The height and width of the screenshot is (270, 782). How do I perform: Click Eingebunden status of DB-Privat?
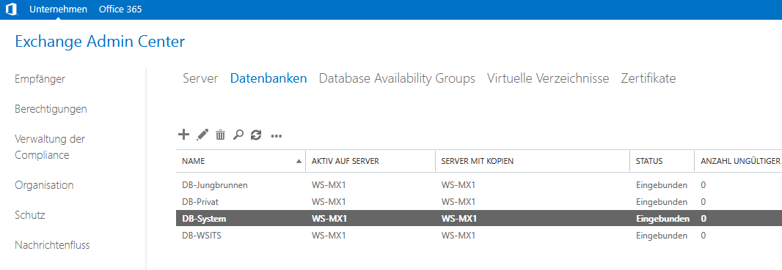[662, 202]
